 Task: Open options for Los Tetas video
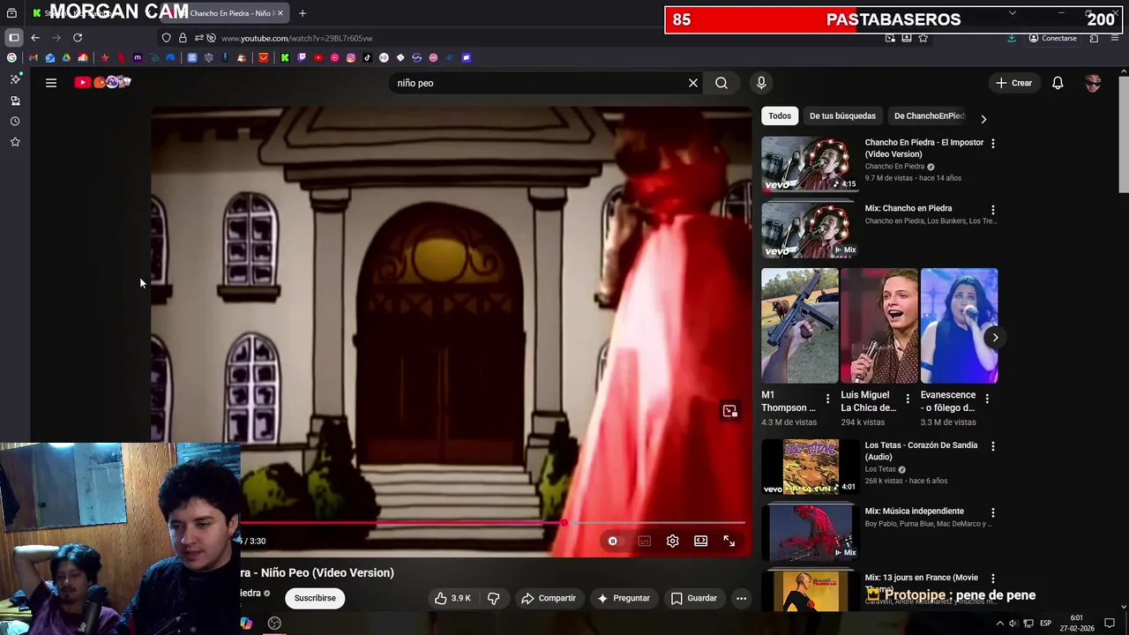(993, 446)
